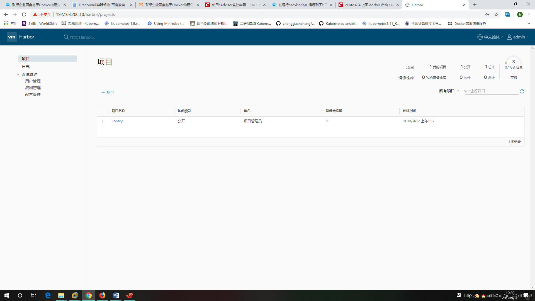Reload the page in Chrome toolbar
This screenshot has height=301, width=535.
coord(24,14)
